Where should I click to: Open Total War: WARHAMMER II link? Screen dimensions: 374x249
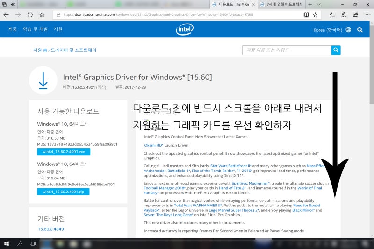[198, 206]
